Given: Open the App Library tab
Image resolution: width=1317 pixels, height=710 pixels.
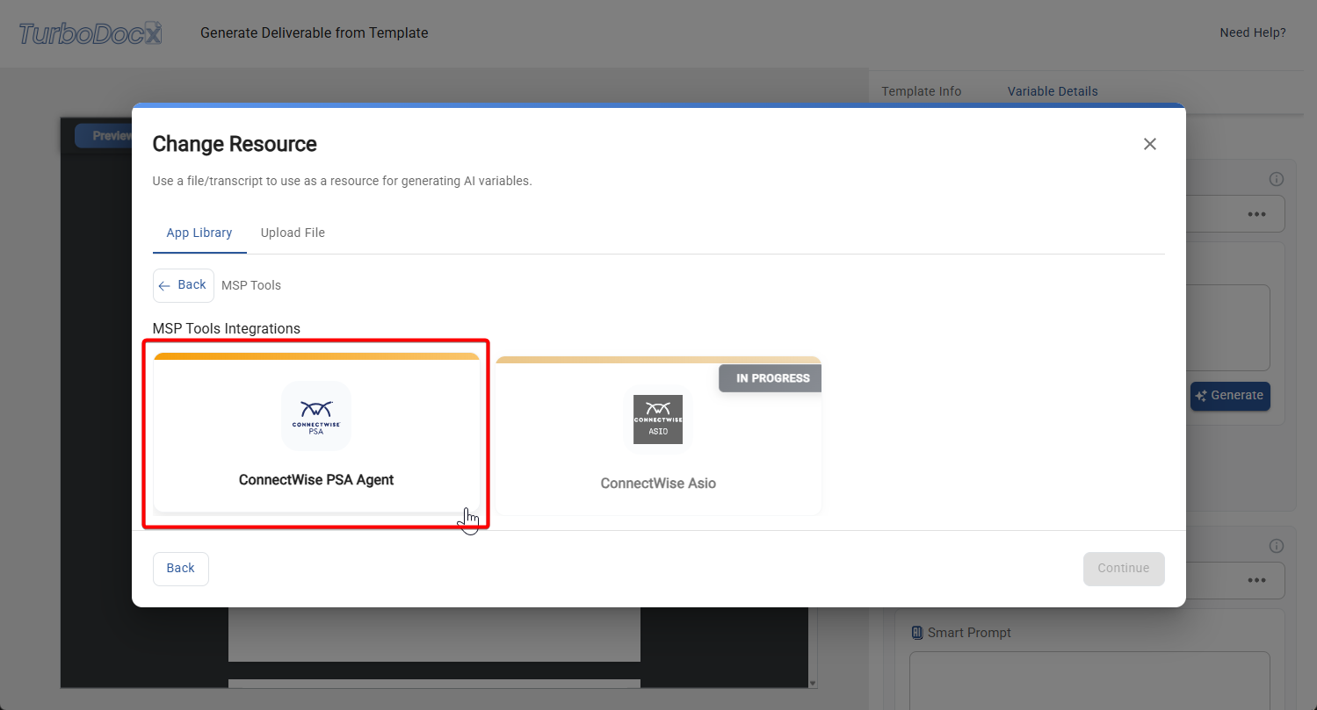Looking at the screenshot, I should (199, 233).
